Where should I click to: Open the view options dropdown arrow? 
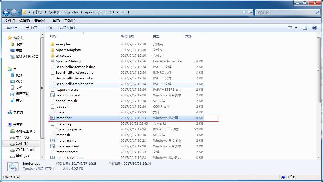click(x=296, y=28)
